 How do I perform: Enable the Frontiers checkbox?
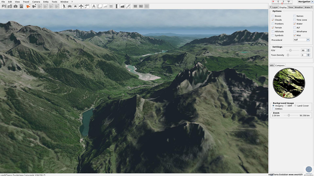click(x=273, y=24)
